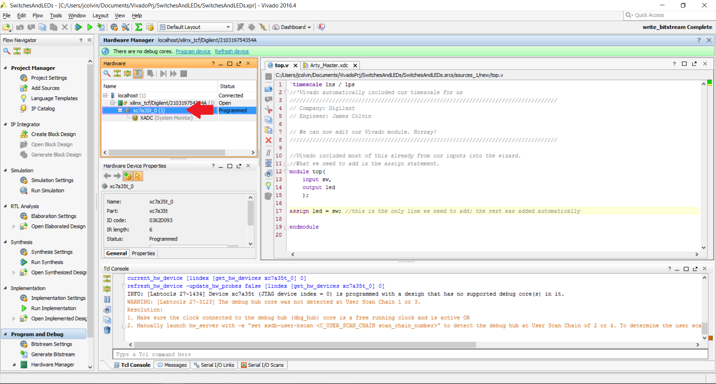Click Generate Bitstream in Flow Navigator
Viewport: 716px width, 384px height.
pyautogui.click(x=53, y=355)
